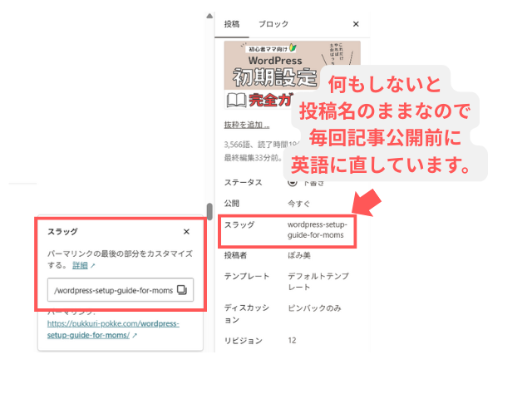Copy the slug with the copy icon
The width and height of the screenshot is (532, 399).
click(x=181, y=290)
